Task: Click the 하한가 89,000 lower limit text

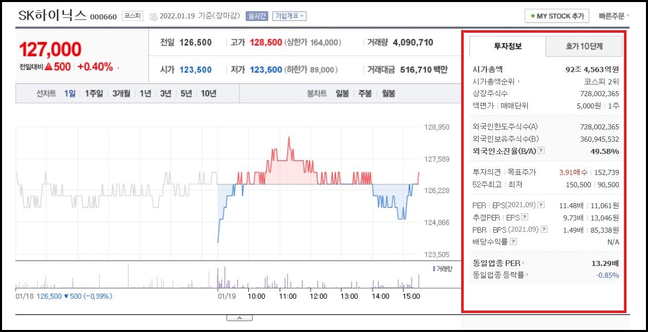Action: coord(311,70)
